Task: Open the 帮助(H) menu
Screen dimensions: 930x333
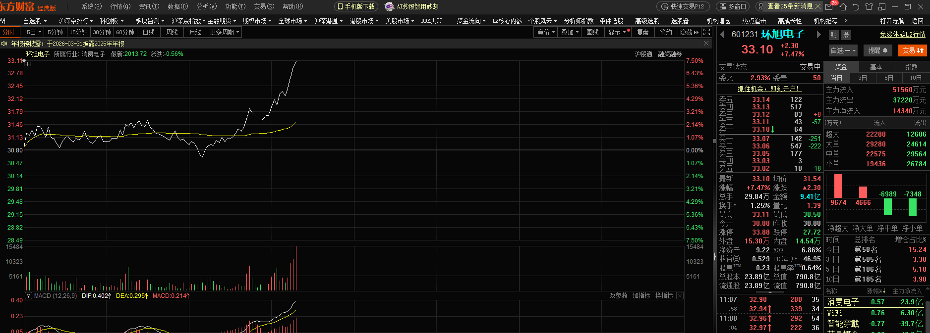Action: coord(293,6)
